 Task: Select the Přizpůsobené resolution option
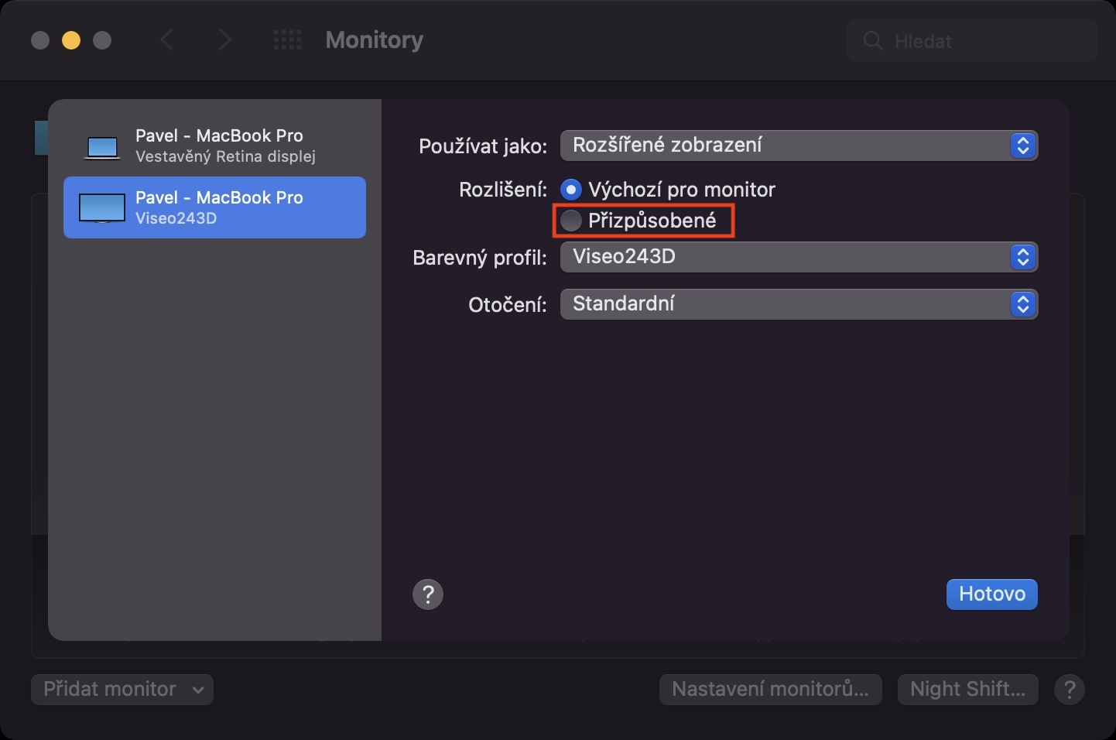click(x=571, y=221)
